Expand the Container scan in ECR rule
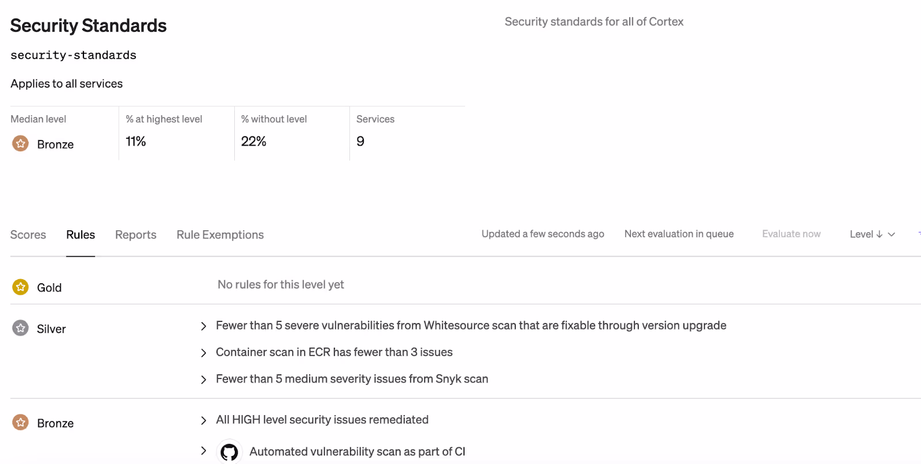Screen dimensions: 921x464 pos(203,353)
